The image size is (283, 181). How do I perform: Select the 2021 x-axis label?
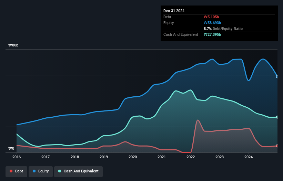pos(162,157)
